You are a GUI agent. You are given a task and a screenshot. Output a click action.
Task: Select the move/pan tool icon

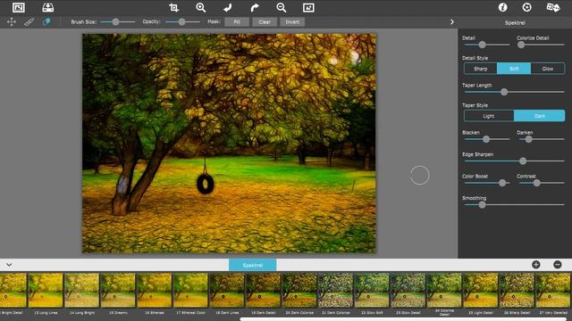tap(12, 21)
